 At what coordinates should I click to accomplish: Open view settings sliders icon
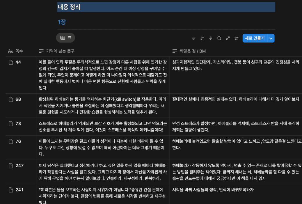pos(237,38)
